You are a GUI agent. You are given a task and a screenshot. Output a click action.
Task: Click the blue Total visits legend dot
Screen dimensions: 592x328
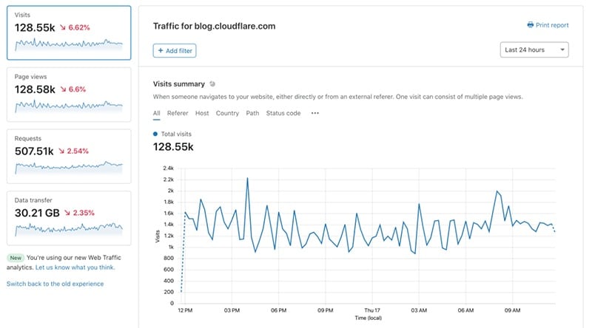point(155,134)
